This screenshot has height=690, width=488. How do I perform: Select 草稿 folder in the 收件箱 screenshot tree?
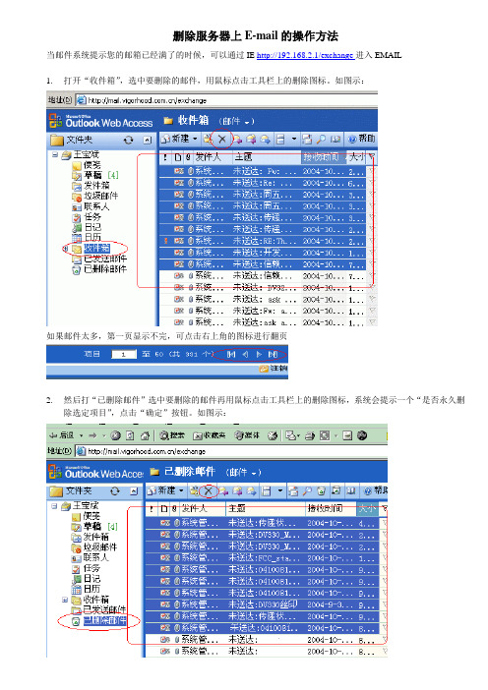tap(92, 175)
